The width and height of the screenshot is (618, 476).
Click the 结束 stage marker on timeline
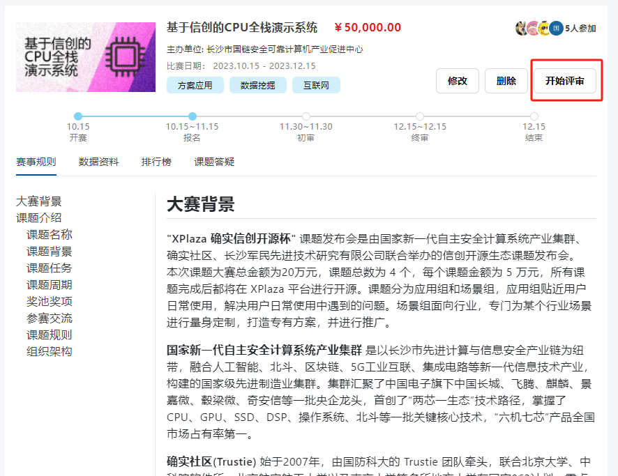(x=534, y=116)
